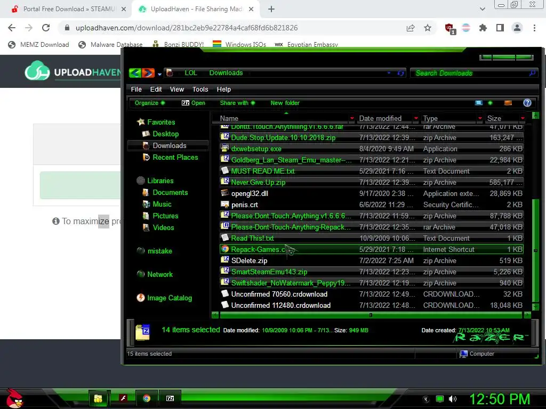Open Date modified column filter dropdown

(x=416, y=119)
